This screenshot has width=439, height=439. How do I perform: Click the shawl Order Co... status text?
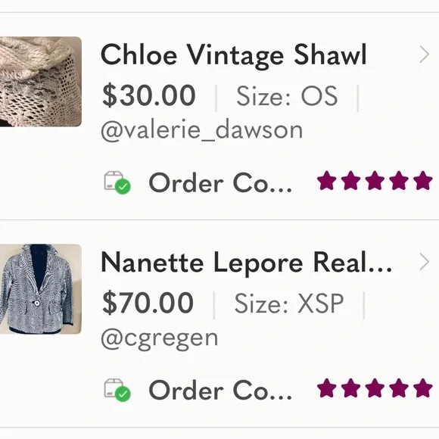(220, 183)
